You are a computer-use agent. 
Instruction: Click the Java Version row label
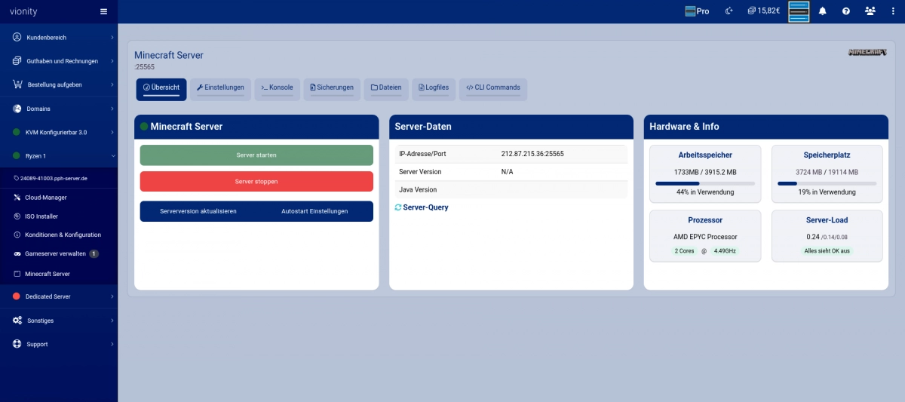pyautogui.click(x=418, y=190)
